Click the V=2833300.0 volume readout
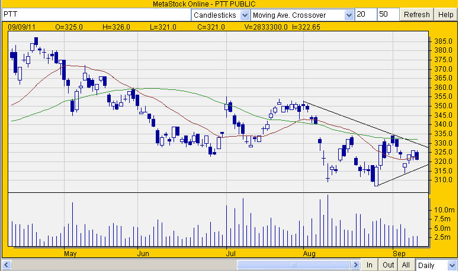Viewport: 459px width, 271px height. [x=266, y=27]
